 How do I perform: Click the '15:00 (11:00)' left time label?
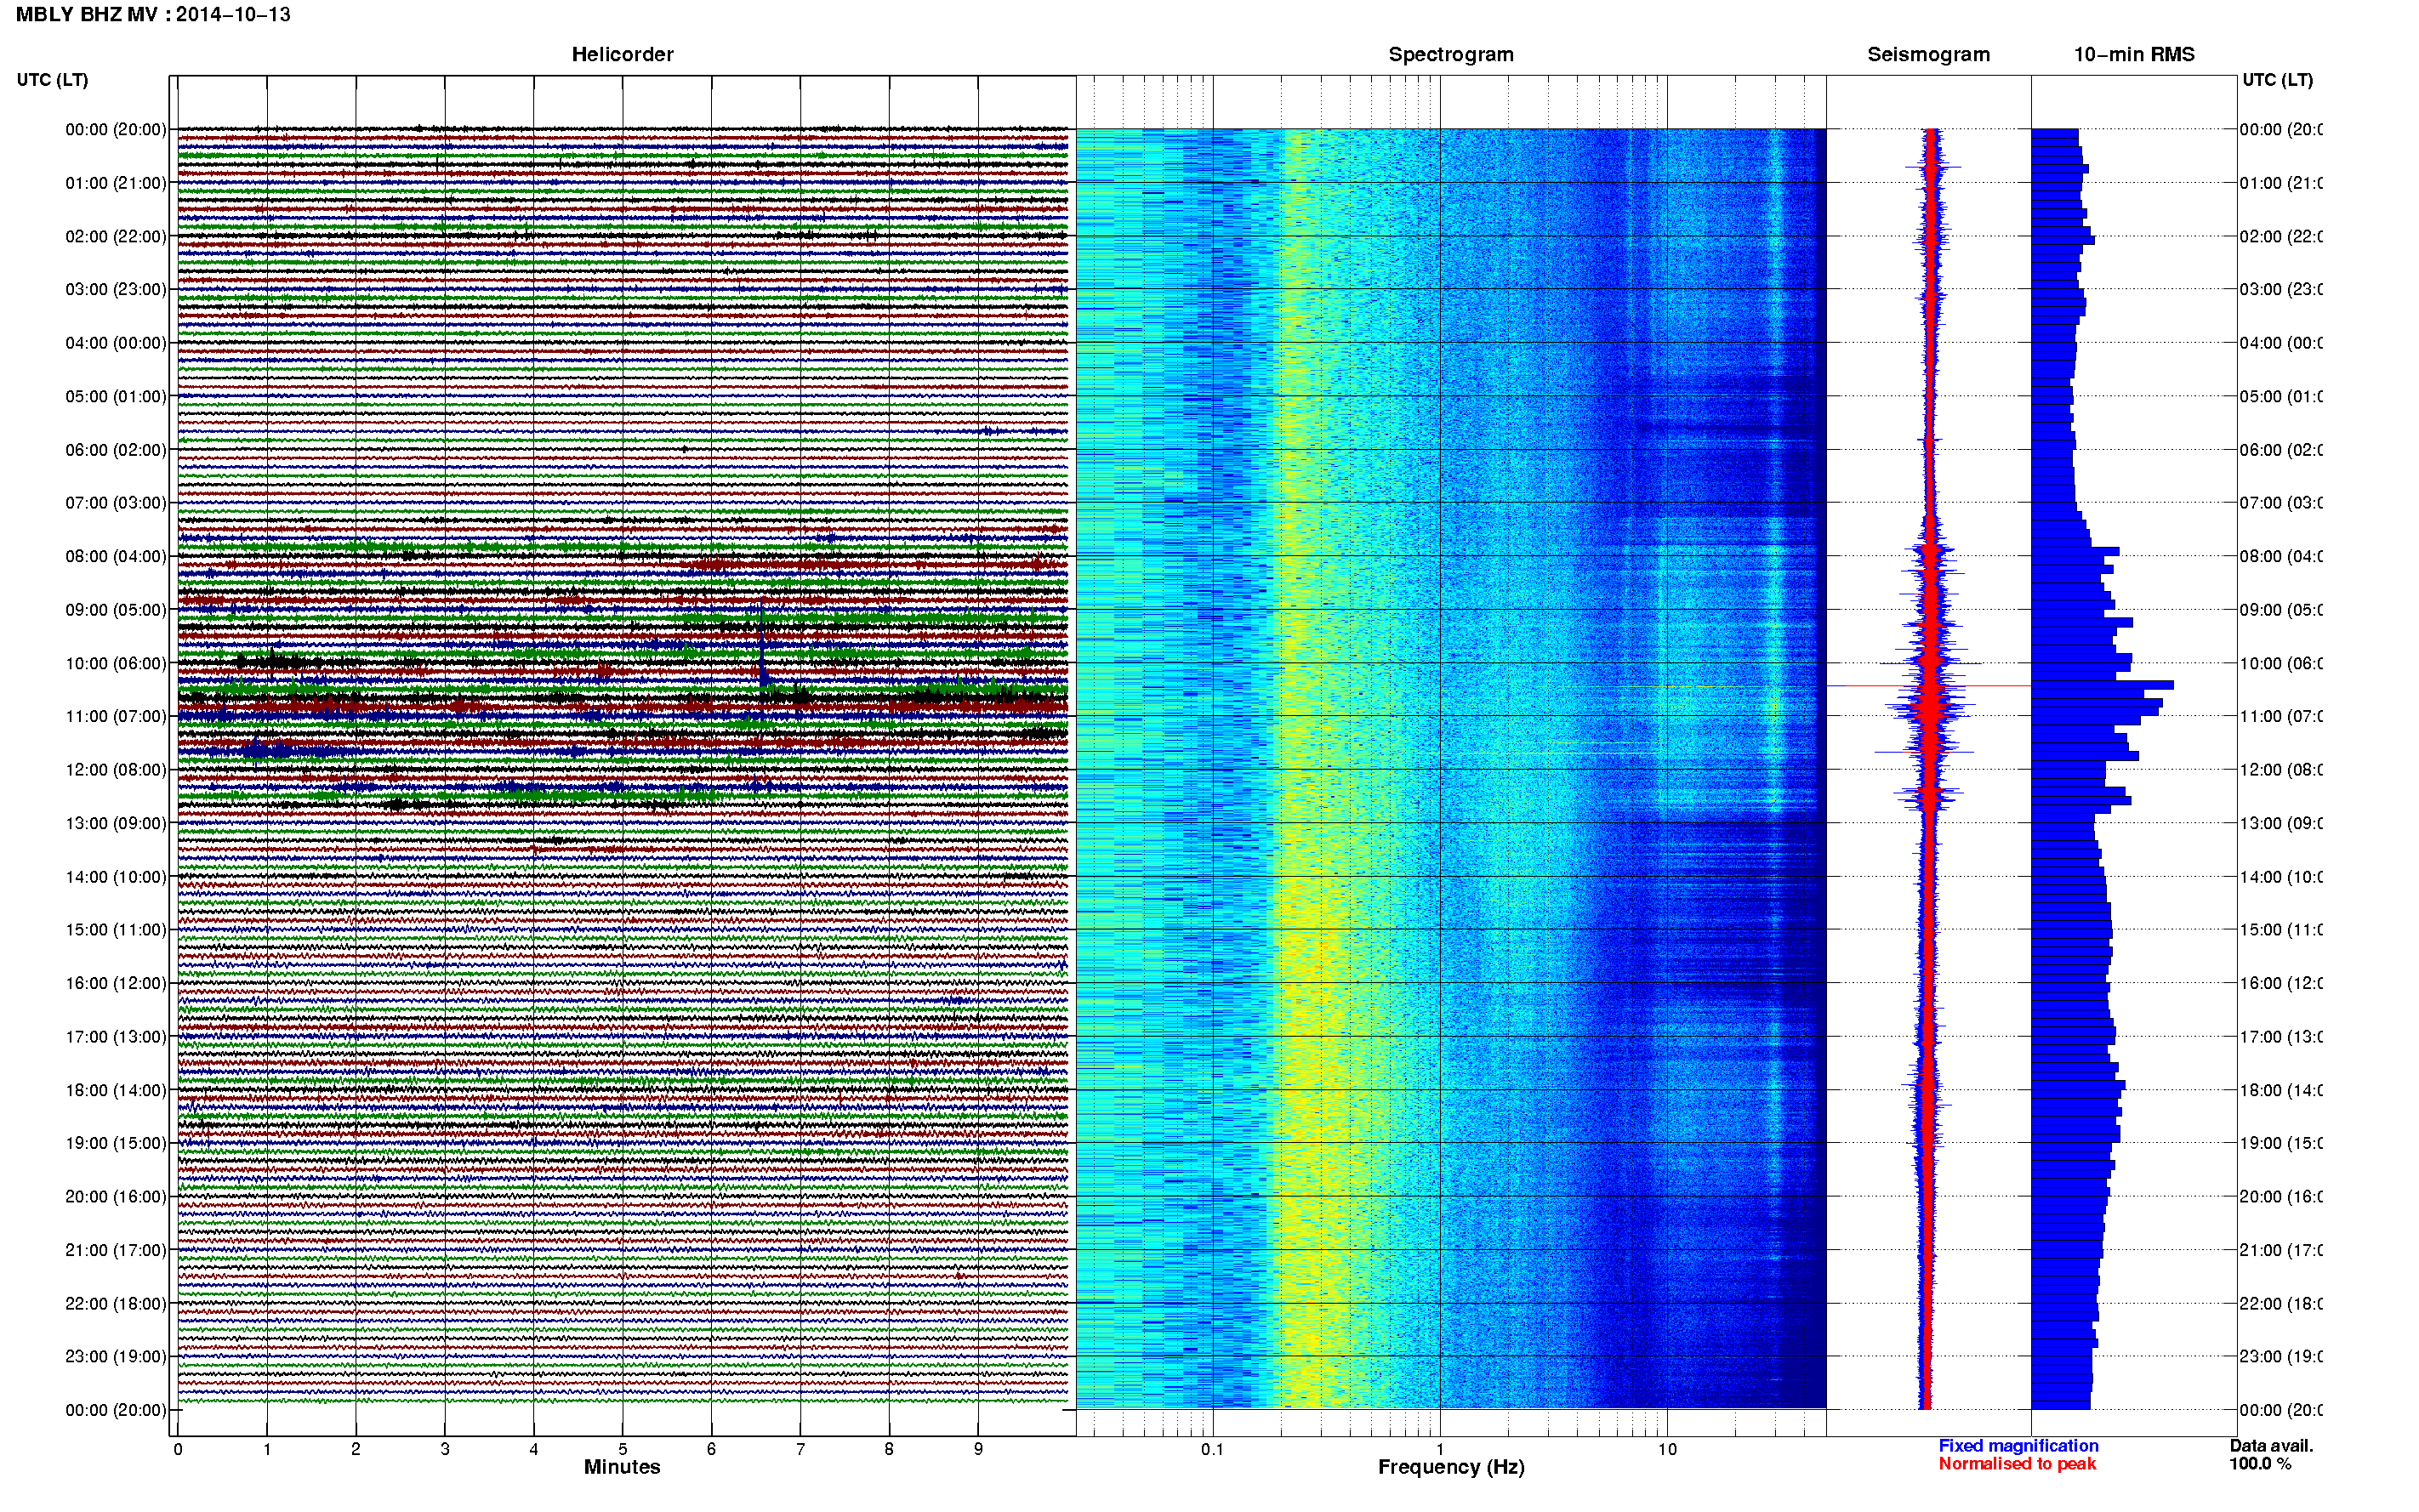click(116, 930)
